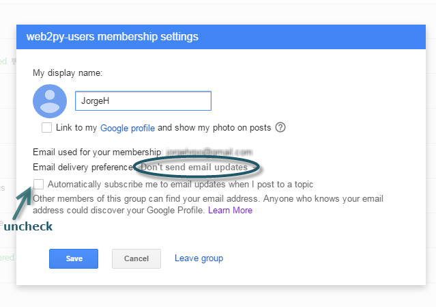Viewport: 436px width, 307px height.
Task: Uncheck the Automatically subscribe me checkbox
Action: [x=39, y=185]
